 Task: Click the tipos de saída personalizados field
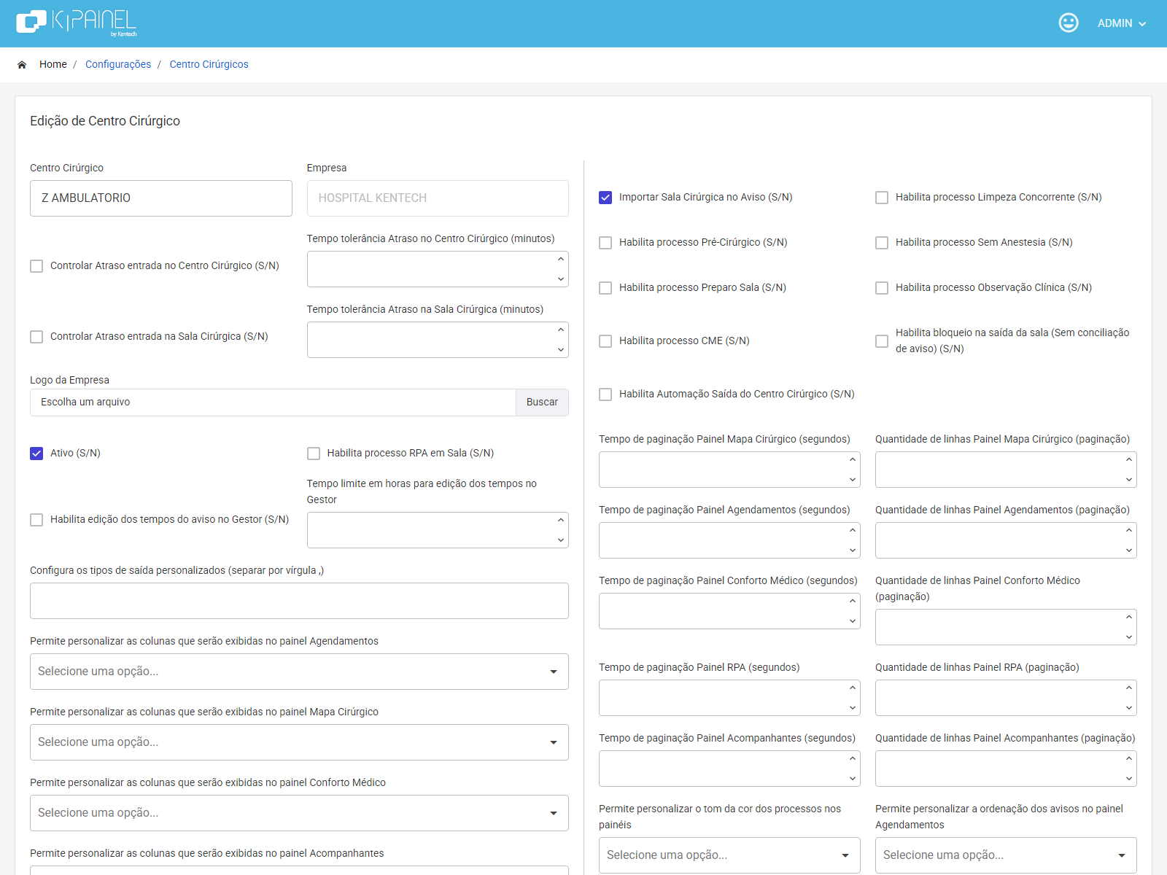[299, 601]
